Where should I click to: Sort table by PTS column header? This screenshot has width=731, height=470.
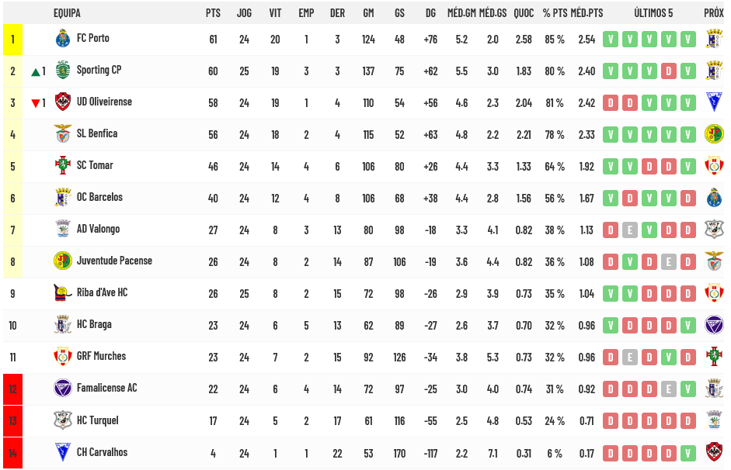pyautogui.click(x=213, y=13)
